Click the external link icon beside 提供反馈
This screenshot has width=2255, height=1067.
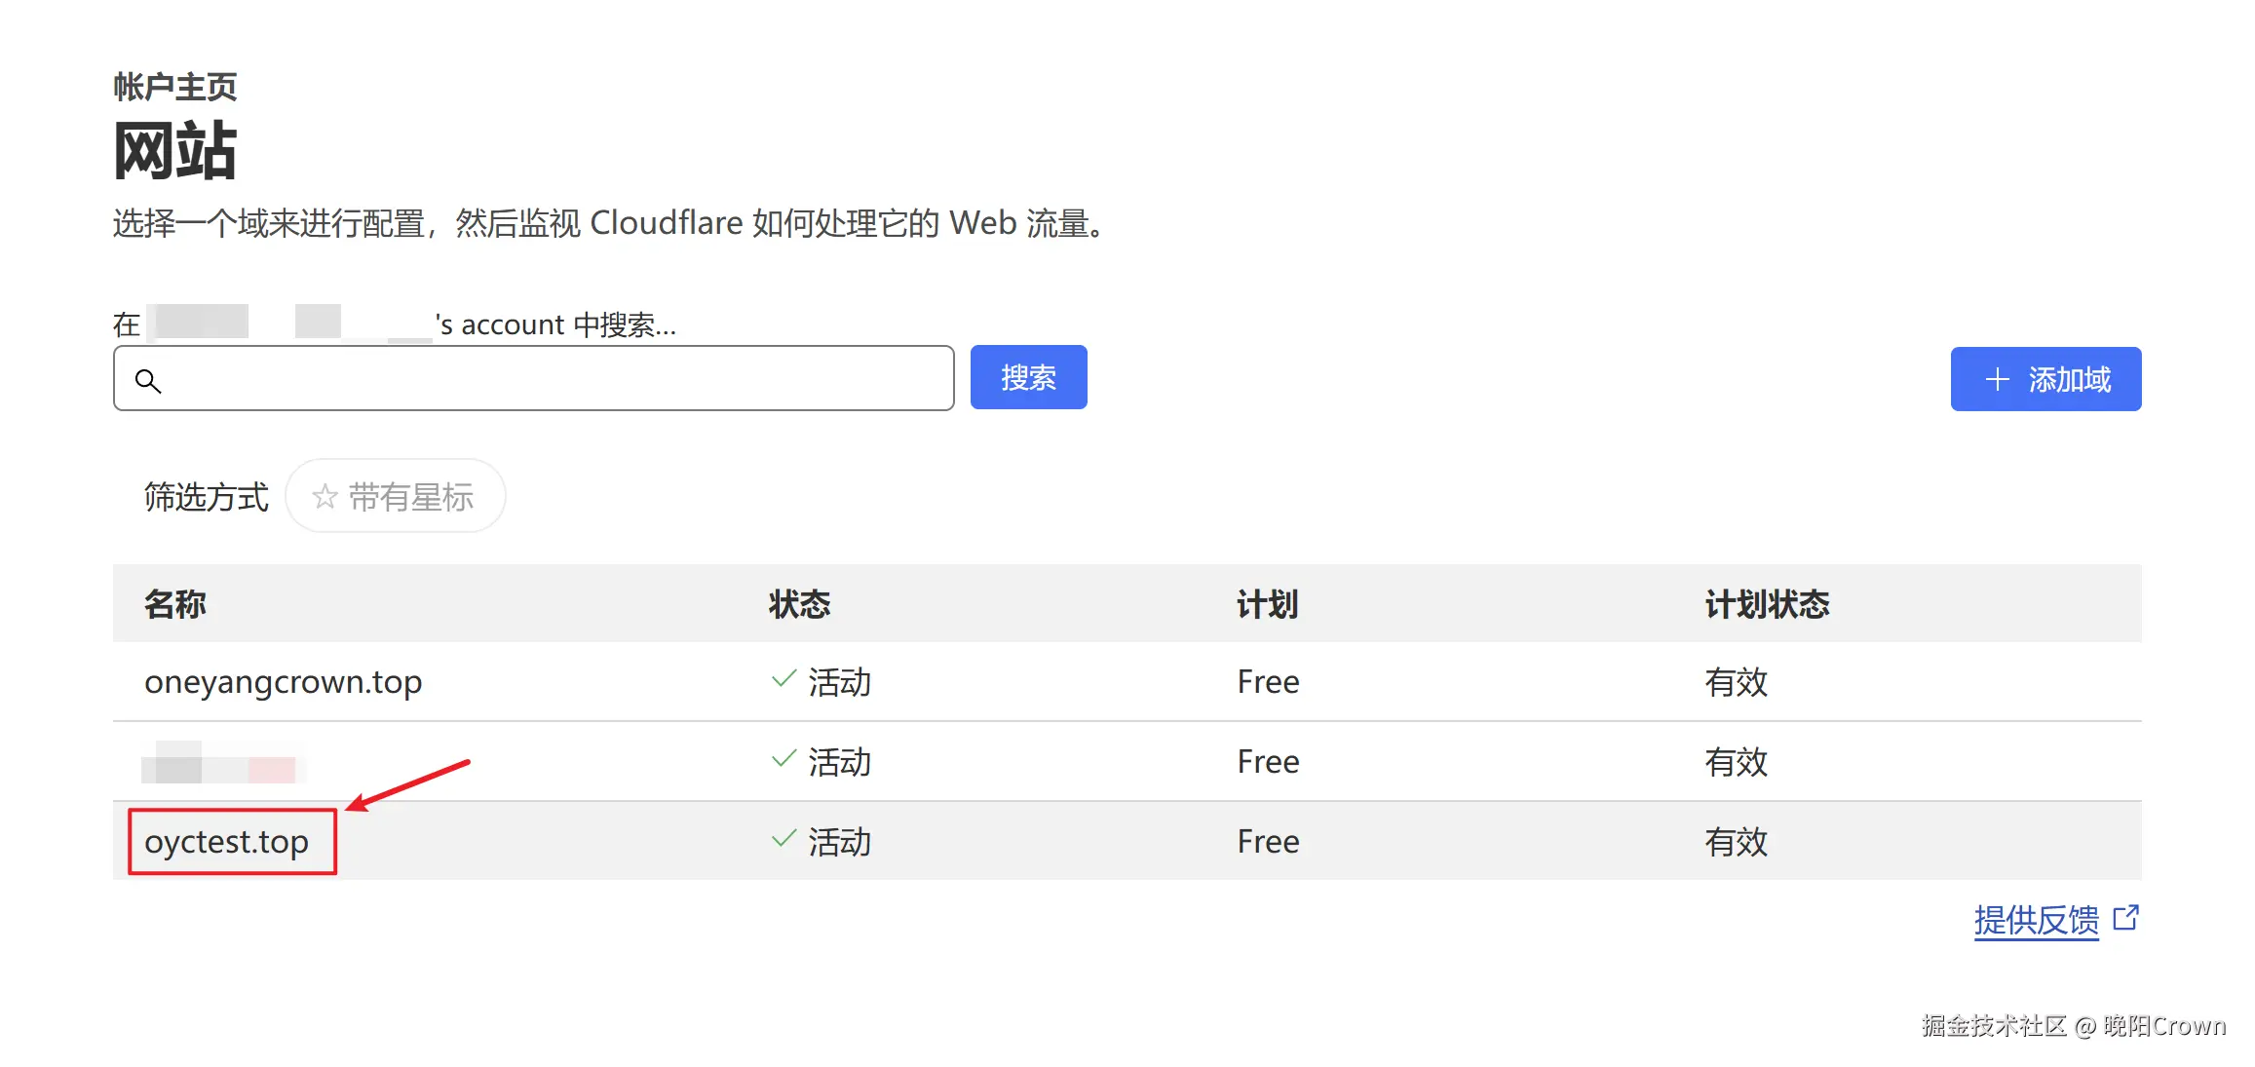(2126, 918)
